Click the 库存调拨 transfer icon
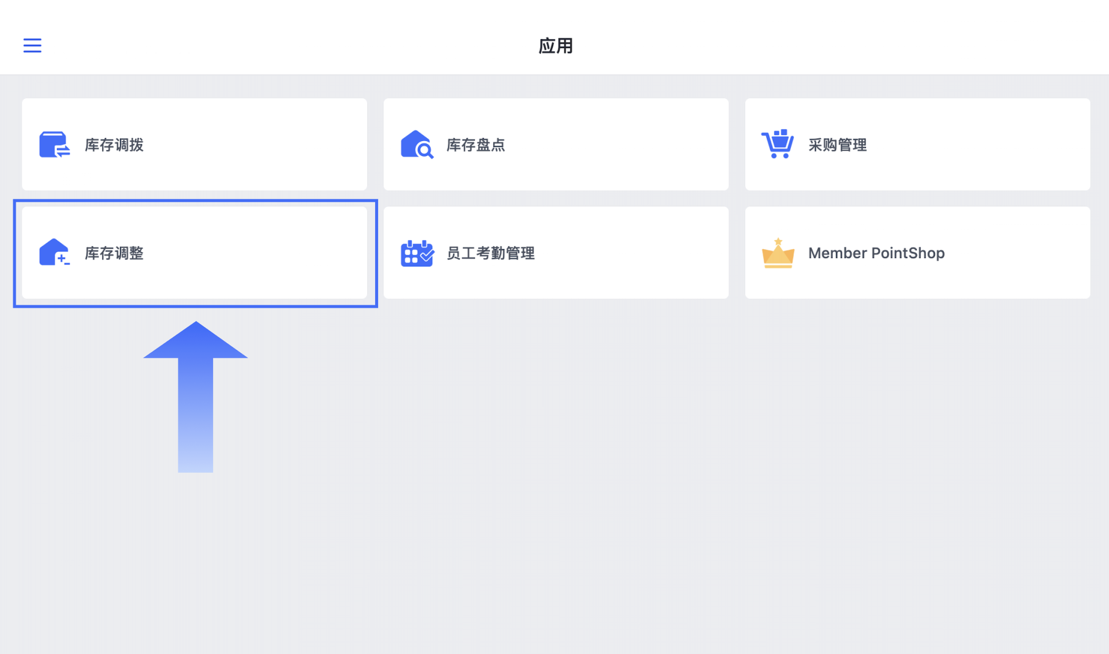 point(55,145)
